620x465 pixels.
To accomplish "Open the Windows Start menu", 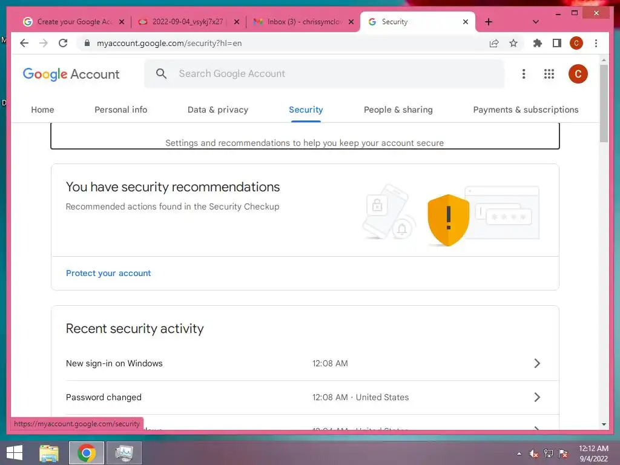I will pyautogui.click(x=15, y=453).
